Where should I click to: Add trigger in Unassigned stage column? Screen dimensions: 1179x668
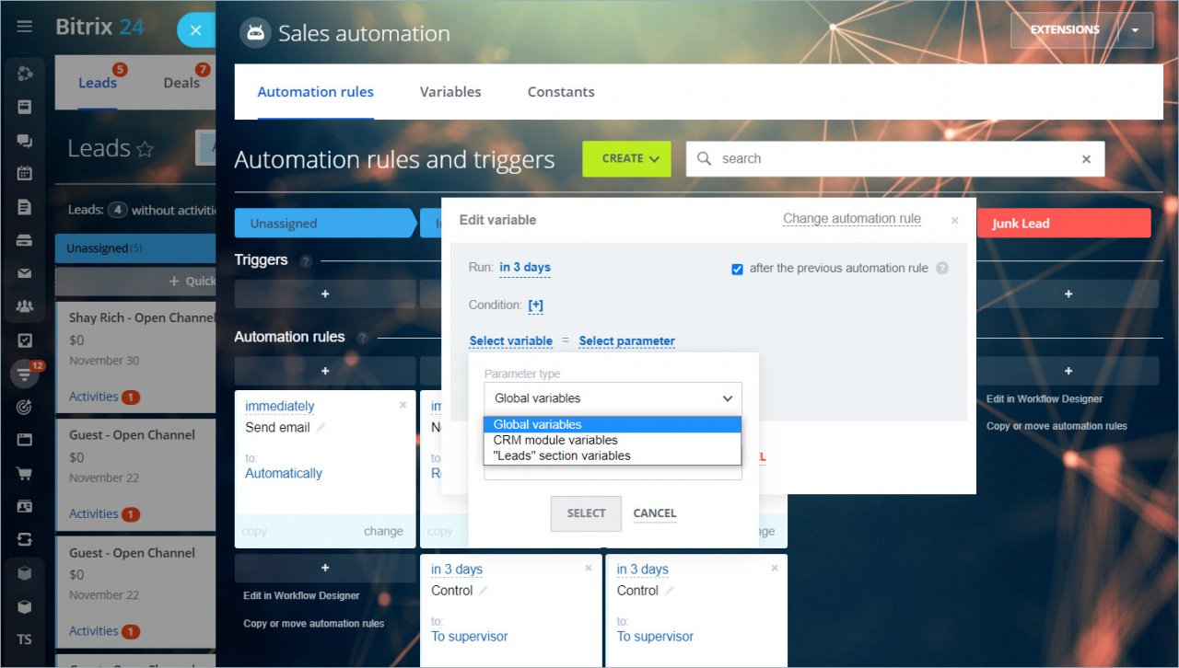click(325, 294)
